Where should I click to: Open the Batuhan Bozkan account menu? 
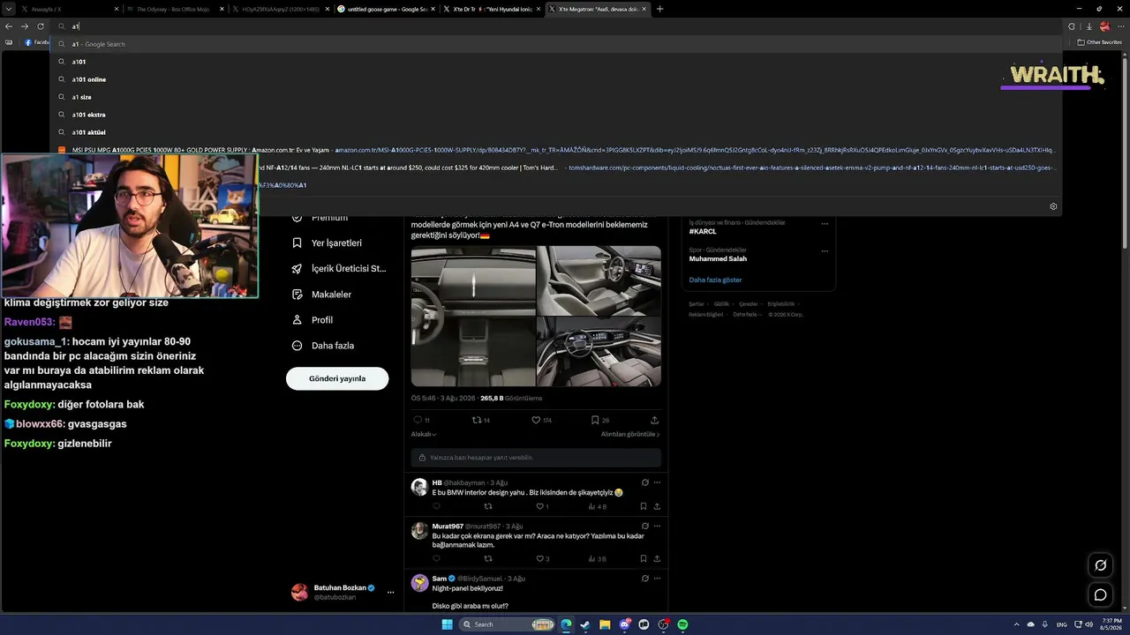[343, 592]
